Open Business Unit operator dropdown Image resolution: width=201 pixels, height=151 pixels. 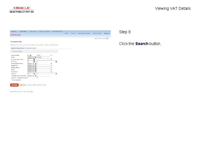click(30, 55)
